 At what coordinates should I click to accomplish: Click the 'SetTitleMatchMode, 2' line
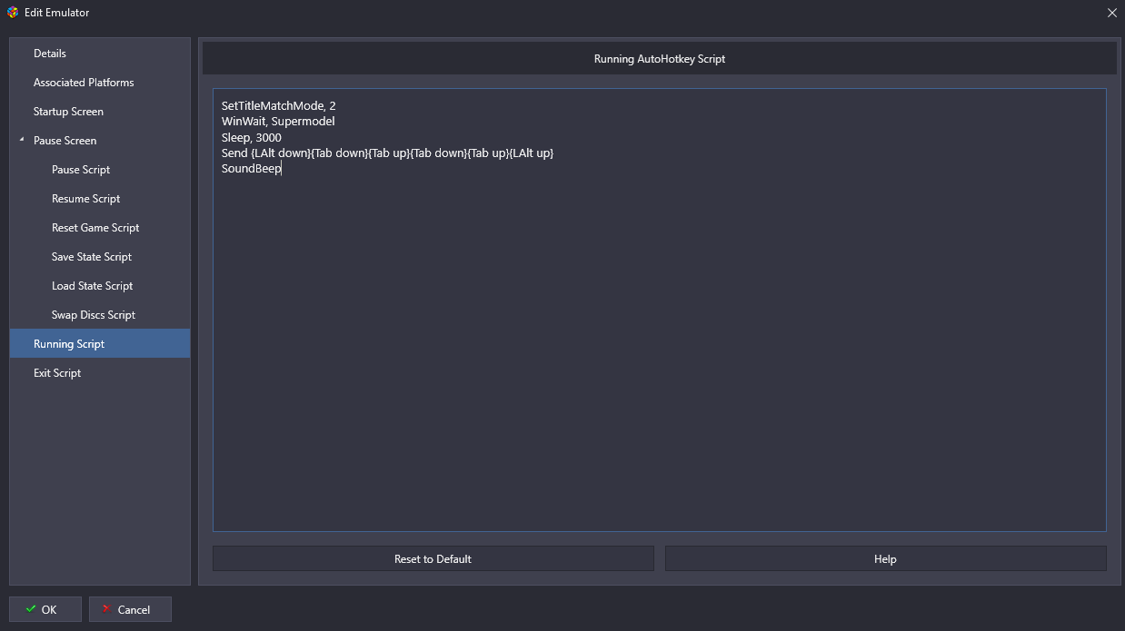pyautogui.click(x=278, y=106)
